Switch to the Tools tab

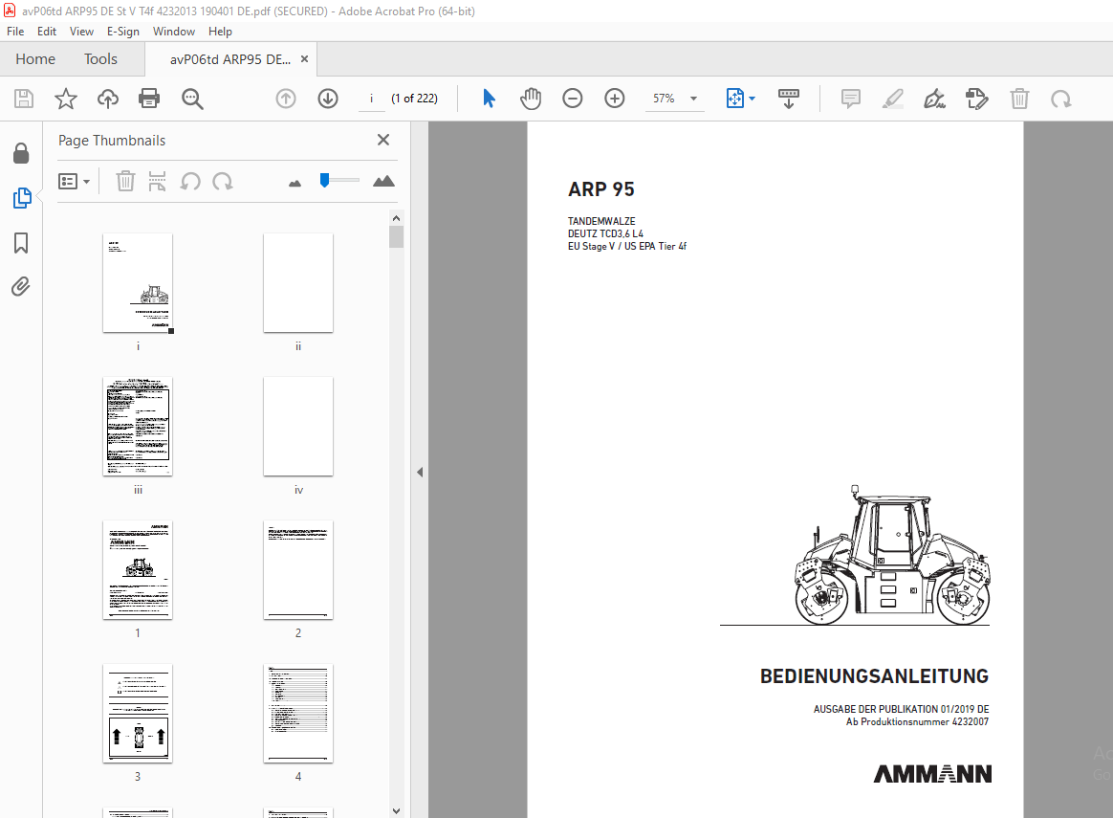click(100, 59)
